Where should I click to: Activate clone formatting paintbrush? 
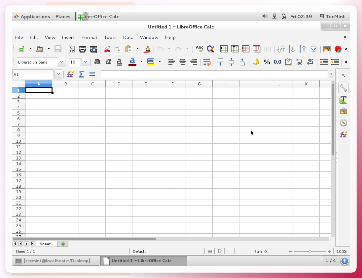point(147,49)
